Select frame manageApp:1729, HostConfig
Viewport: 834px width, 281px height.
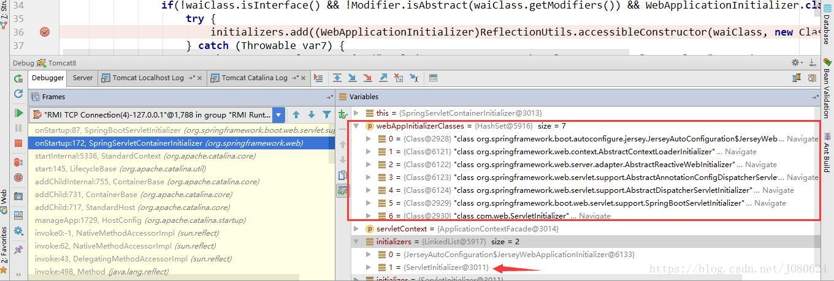click(182, 220)
